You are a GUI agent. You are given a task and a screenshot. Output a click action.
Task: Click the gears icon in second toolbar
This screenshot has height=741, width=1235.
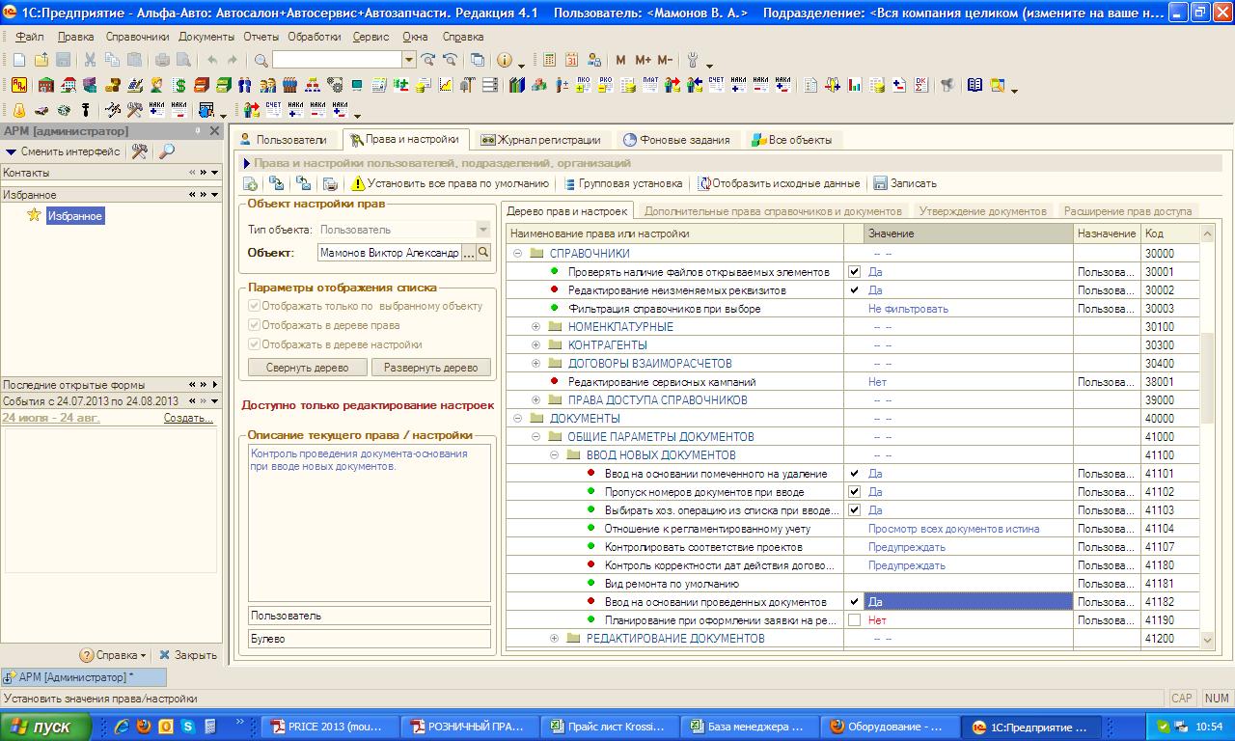334,85
